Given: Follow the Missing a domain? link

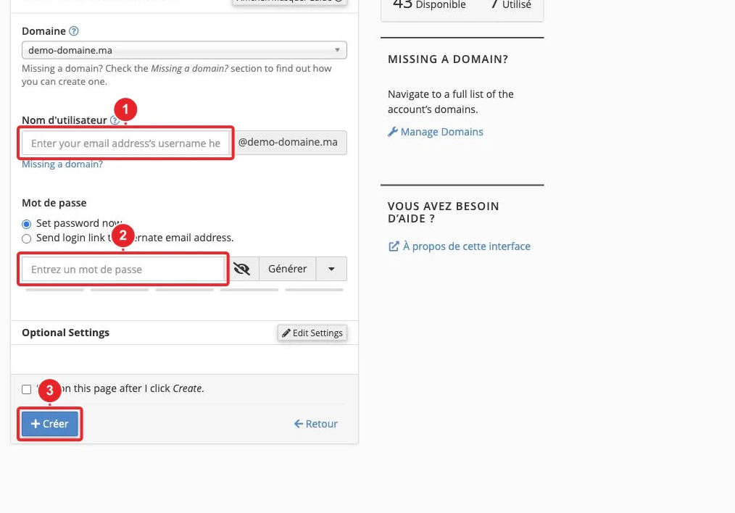Looking at the screenshot, I should 62,164.
